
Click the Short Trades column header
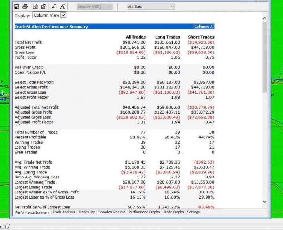coord(201,37)
